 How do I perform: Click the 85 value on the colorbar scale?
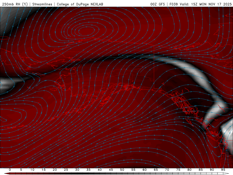point(201,170)
